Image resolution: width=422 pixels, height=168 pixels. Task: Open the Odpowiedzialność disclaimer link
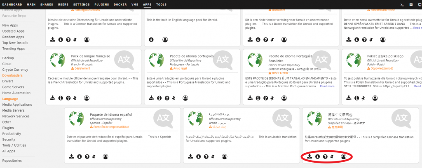tap(380, 68)
